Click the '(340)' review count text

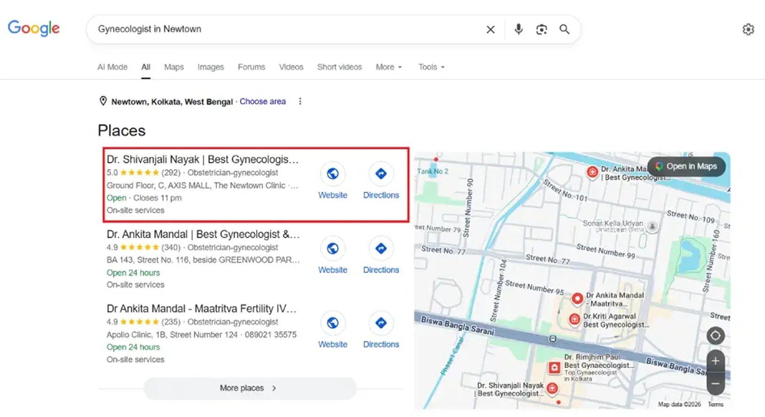click(171, 248)
